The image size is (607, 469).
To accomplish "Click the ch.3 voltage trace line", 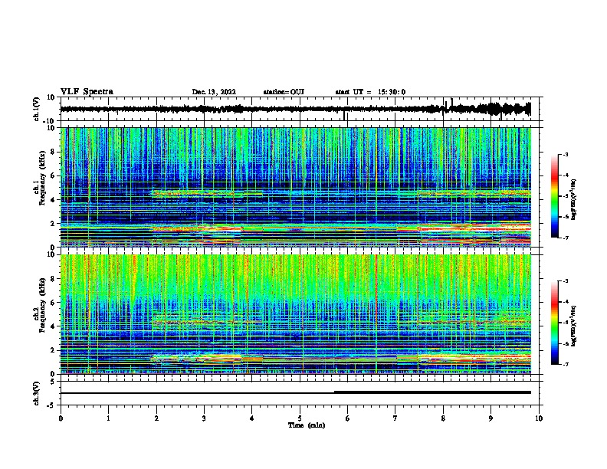I will (296, 392).
